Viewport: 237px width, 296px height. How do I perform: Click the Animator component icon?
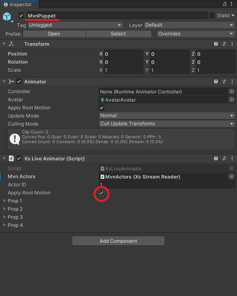pyautogui.click(x=11, y=81)
